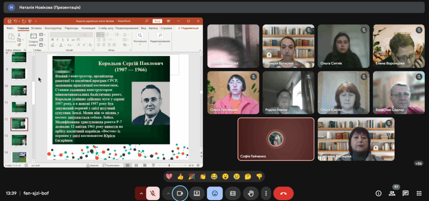Hide the emoji reactions bar

(215, 193)
